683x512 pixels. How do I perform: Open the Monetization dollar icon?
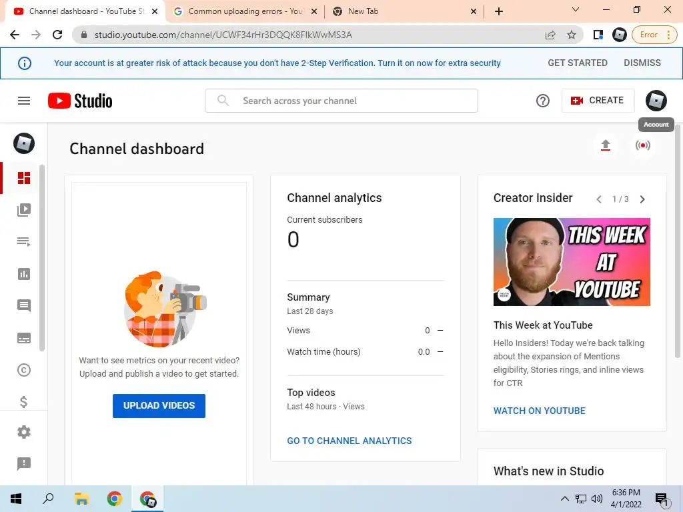tap(24, 401)
